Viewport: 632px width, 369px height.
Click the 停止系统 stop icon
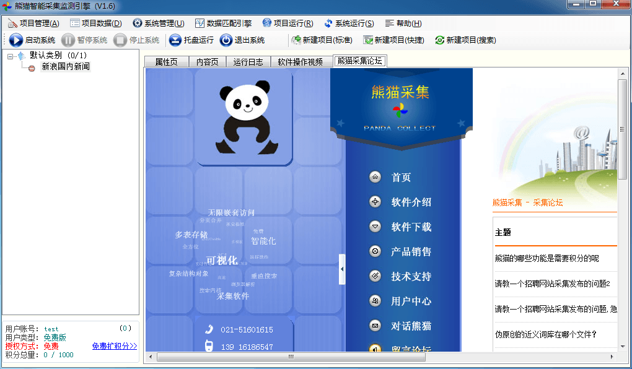pos(120,40)
